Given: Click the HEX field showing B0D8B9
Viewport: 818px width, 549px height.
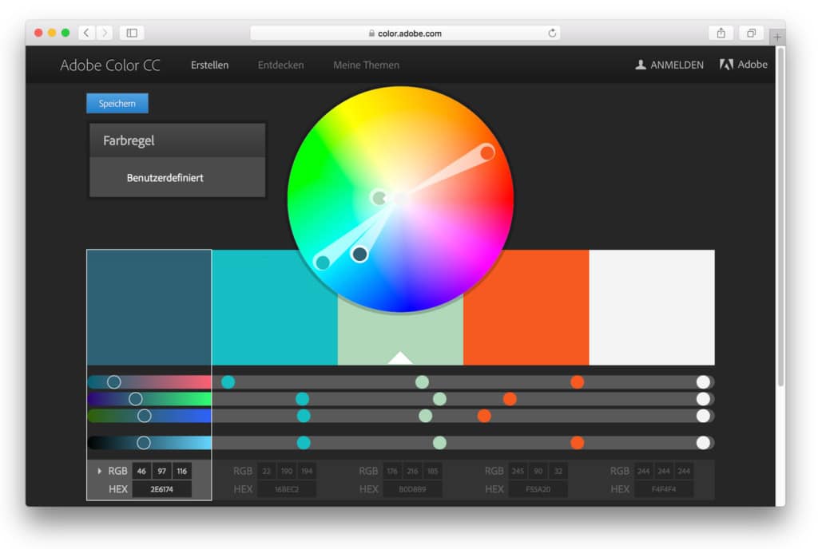Looking at the screenshot, I should [412, 489].
